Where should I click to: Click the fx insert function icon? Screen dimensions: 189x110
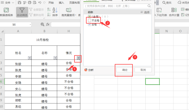pyautogui.click(x=48, y=24)
